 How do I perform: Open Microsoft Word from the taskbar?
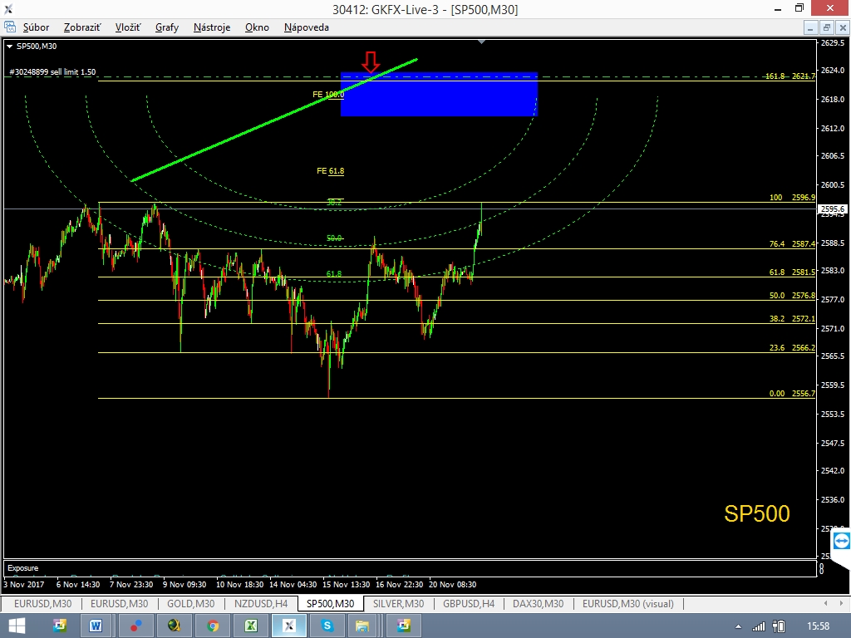click(x=96, y=625)
